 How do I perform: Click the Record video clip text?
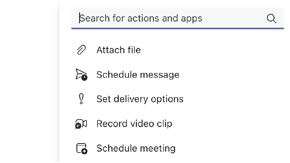pos(134,123)
